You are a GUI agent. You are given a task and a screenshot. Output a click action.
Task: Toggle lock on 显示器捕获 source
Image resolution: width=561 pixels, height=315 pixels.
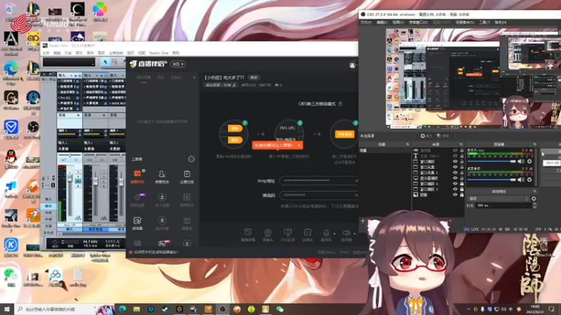(461, 178)
